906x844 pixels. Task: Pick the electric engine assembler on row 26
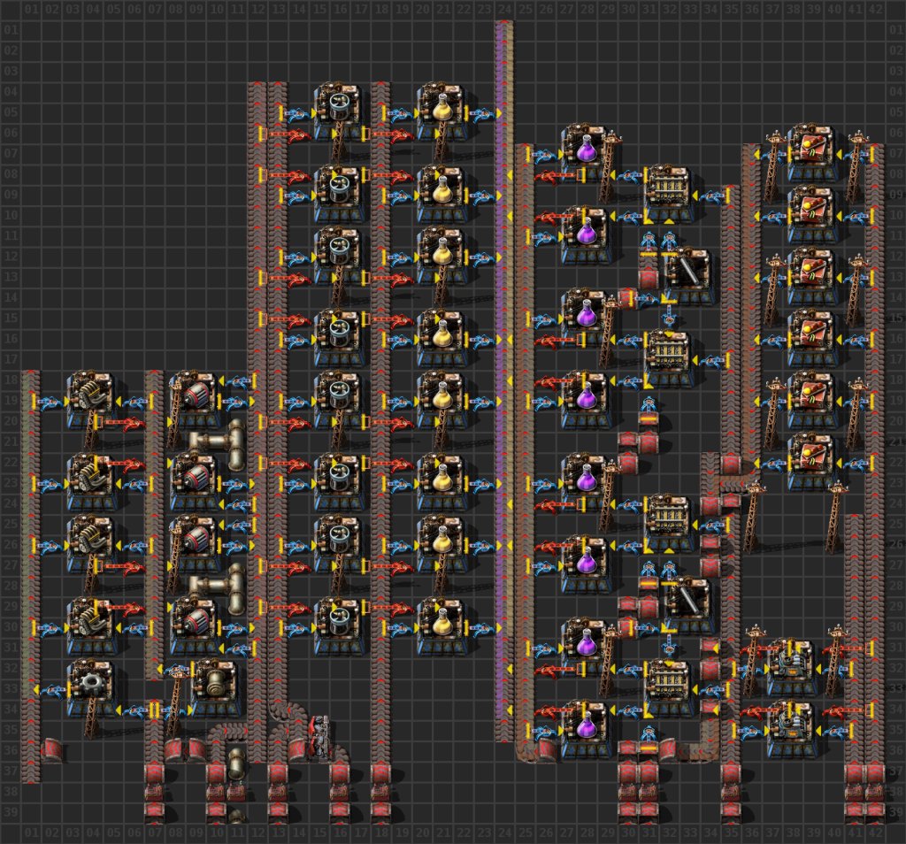point(196,545)
